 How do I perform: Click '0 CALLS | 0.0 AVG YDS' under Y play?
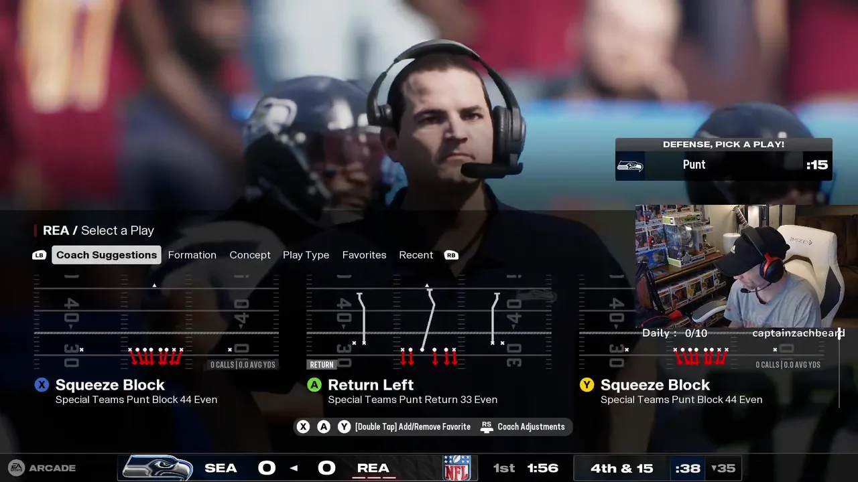pyautogui.click(x=788, y=365)
